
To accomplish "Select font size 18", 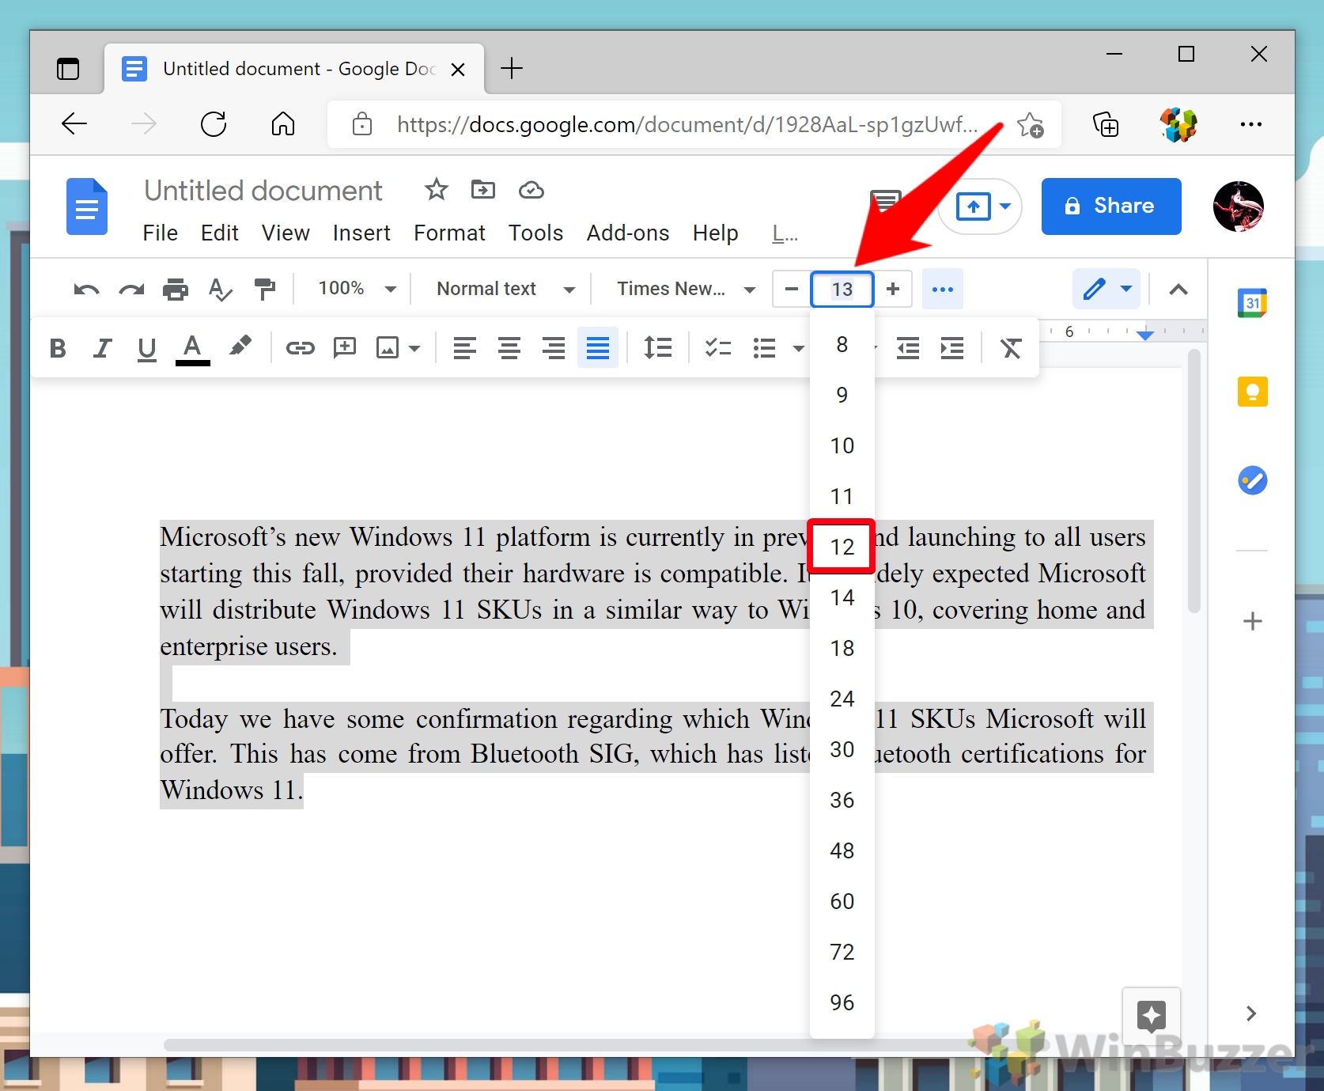I will click(x=842, y=648).
